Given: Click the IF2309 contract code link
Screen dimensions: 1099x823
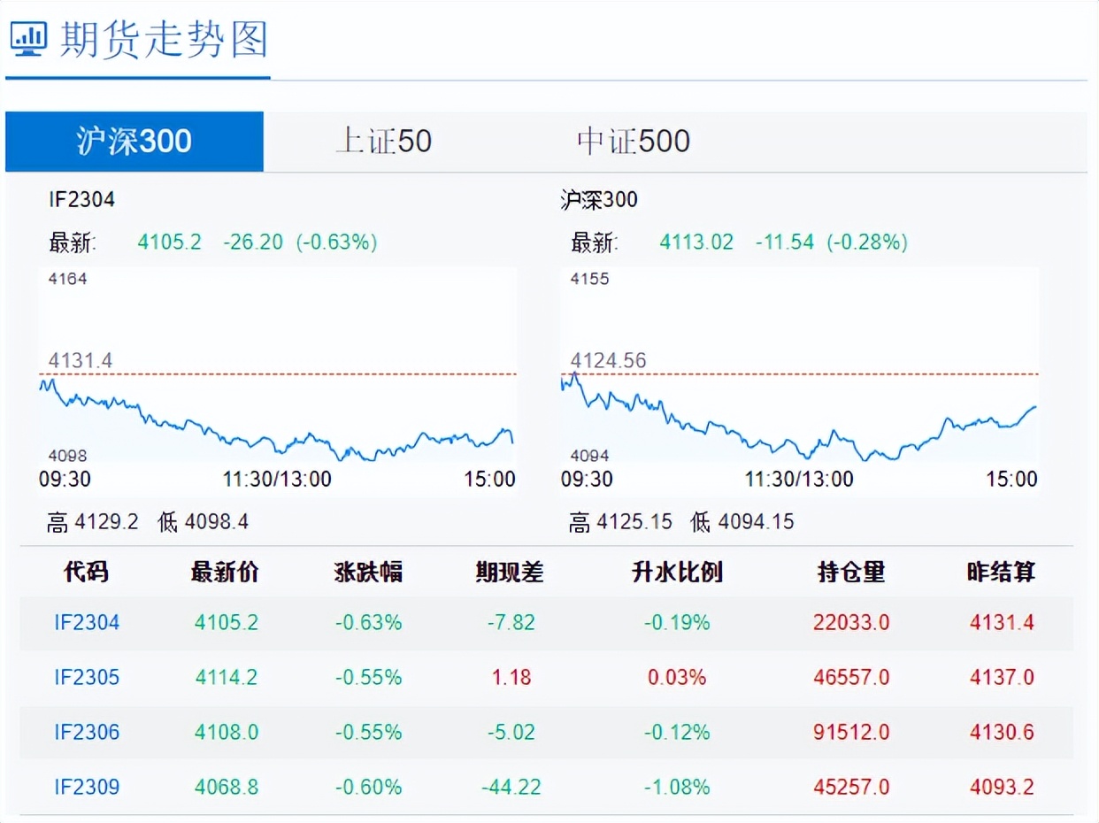Looking at the screenshot, I should pyautogui.click(x=84, y=787).
